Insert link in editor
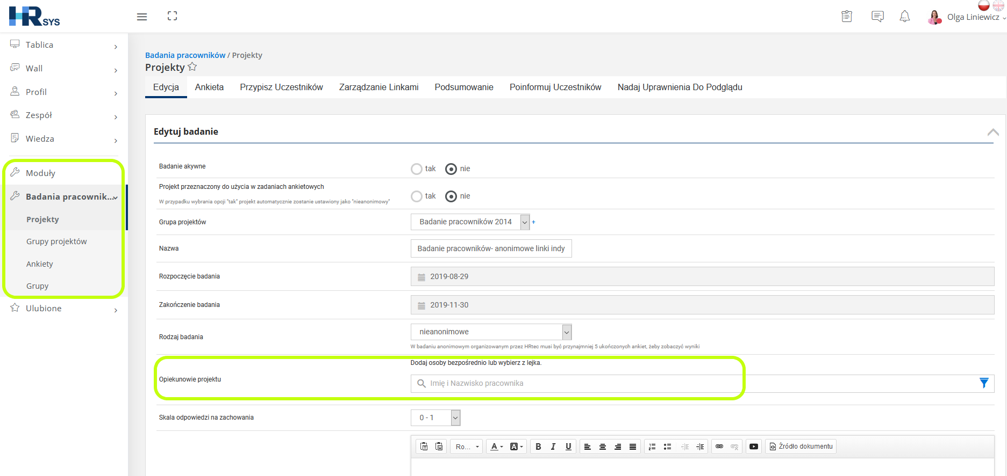Viewport: 1007px width, 476px height. pos(719,446)
